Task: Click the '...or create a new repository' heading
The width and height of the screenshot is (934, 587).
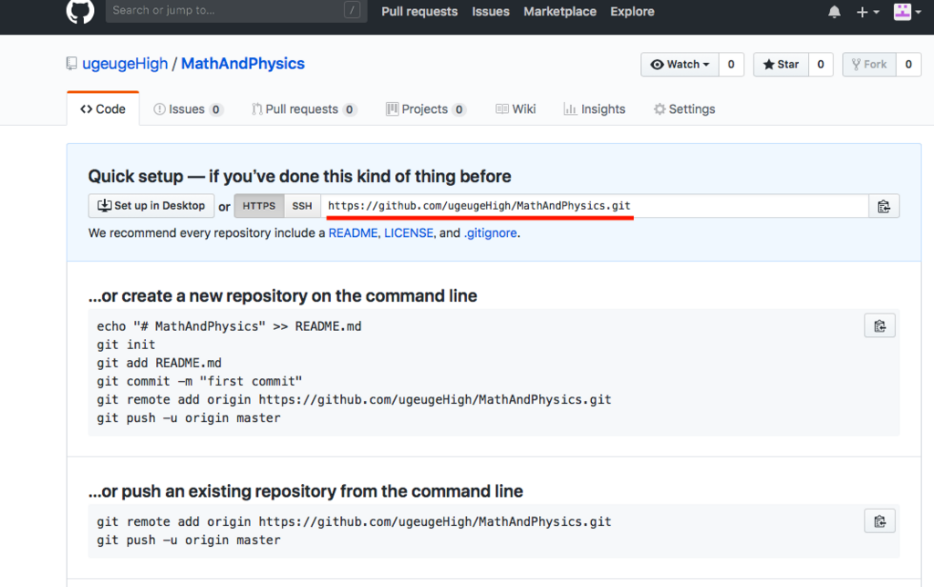Action: coord(283,296)
